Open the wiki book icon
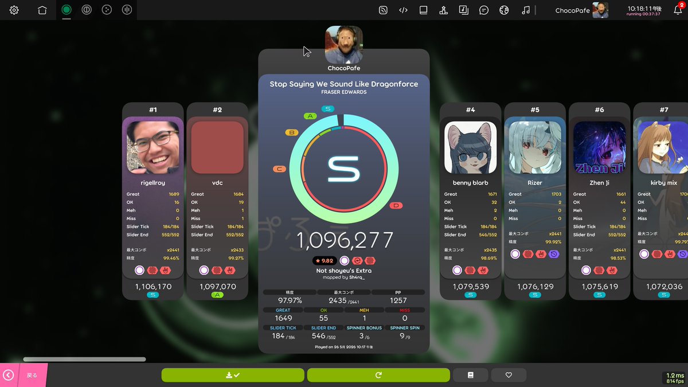The image size is (688, 387). pyautogui.click(x=423, y=10)
